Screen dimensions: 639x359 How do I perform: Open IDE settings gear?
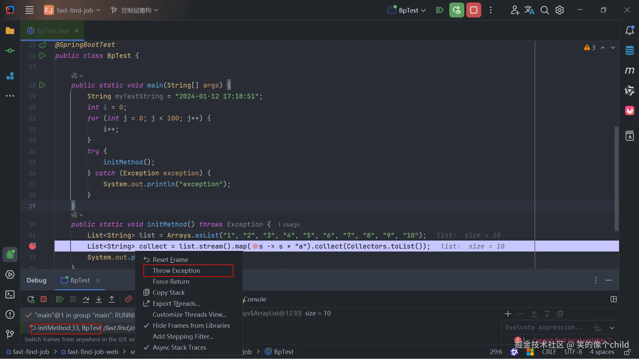[x=560, y=10]
